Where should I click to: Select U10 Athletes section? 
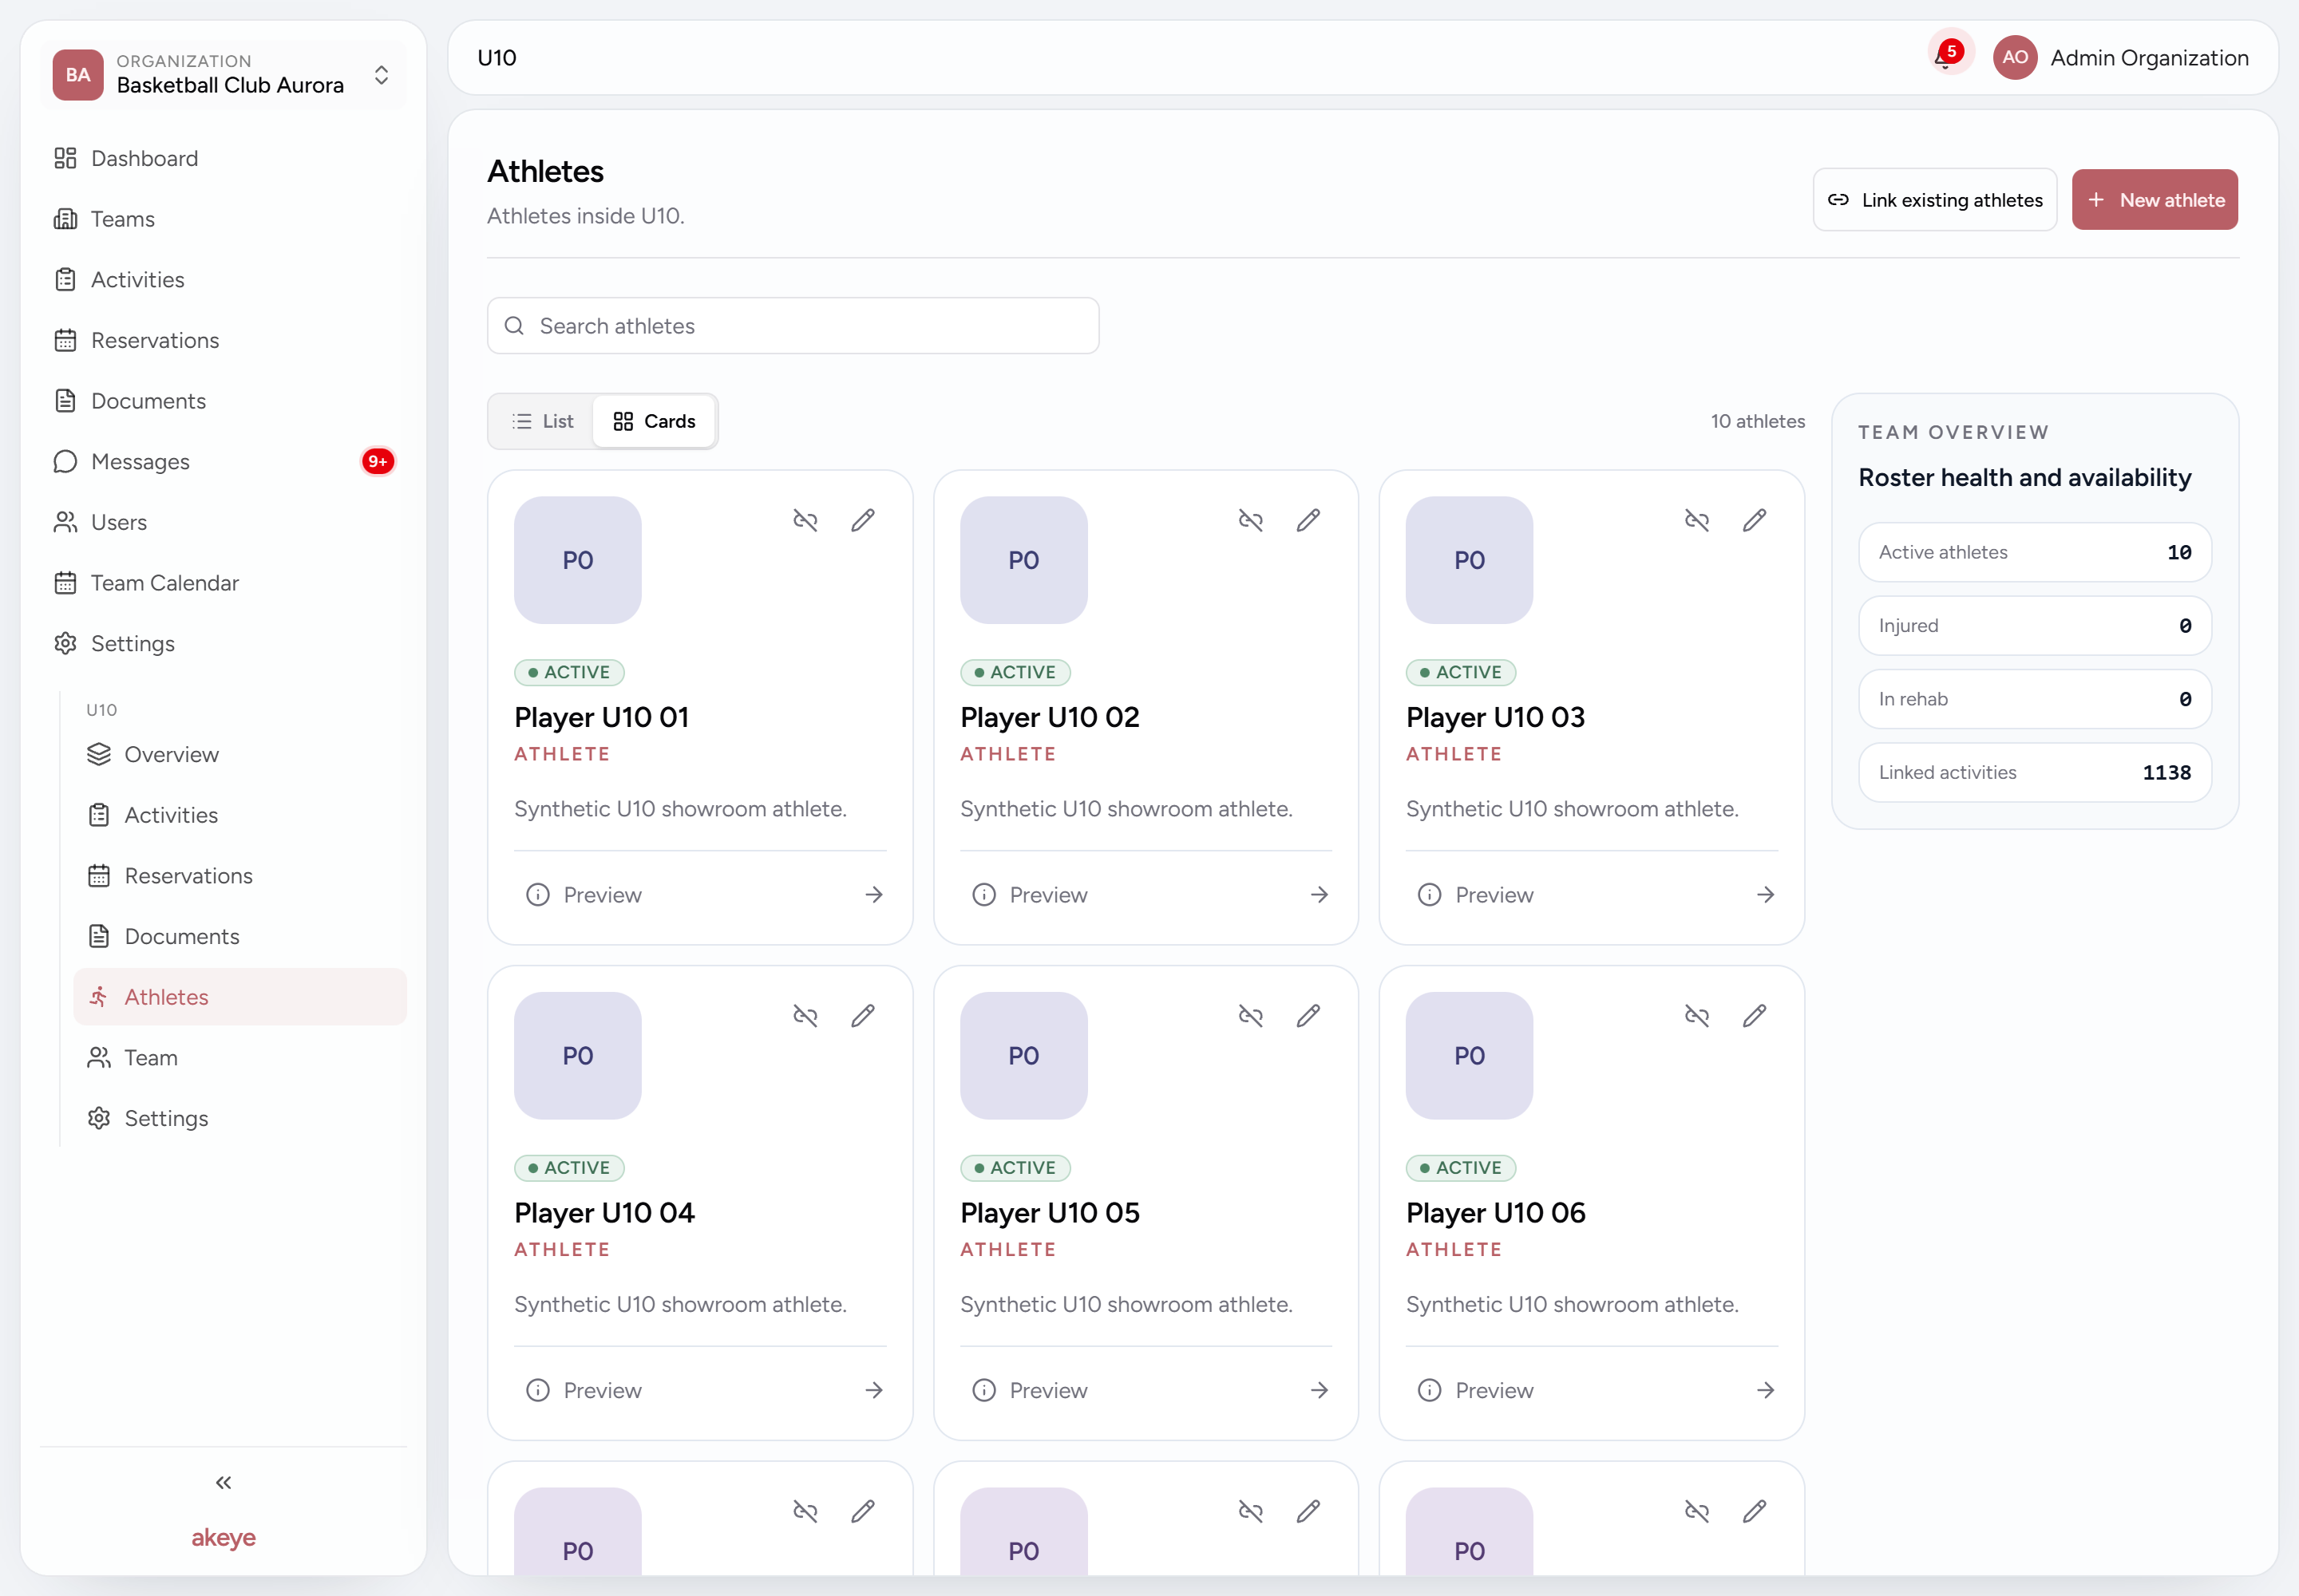point(240,997)
